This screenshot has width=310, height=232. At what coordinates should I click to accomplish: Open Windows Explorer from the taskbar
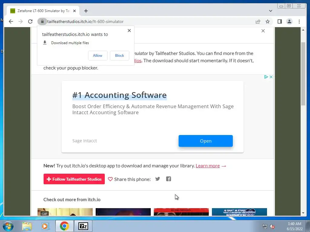(x=27, y=226)
